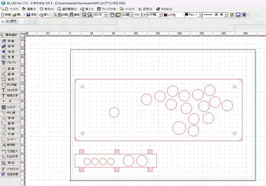Click the zoom in magnifier icon
Image resolution: width=266 pixels, height=186 pixels.
(x=90, y=15)
